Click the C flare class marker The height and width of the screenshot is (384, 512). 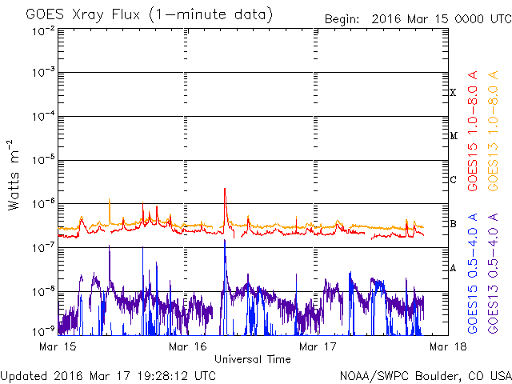point(453,179)
